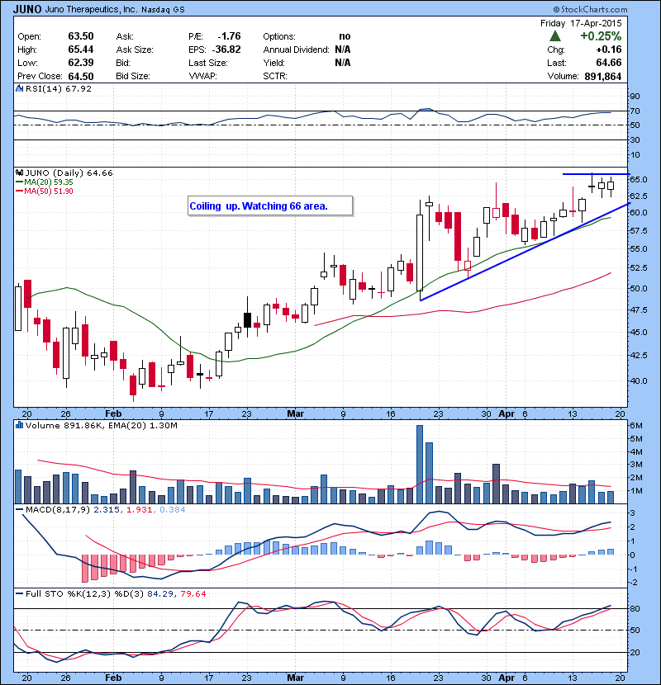The width and height of the screenshot is (661, 685).
Task: Click the 'Coiling up. Watching 66 area.' annotation
Action: (x=270, y=205)
